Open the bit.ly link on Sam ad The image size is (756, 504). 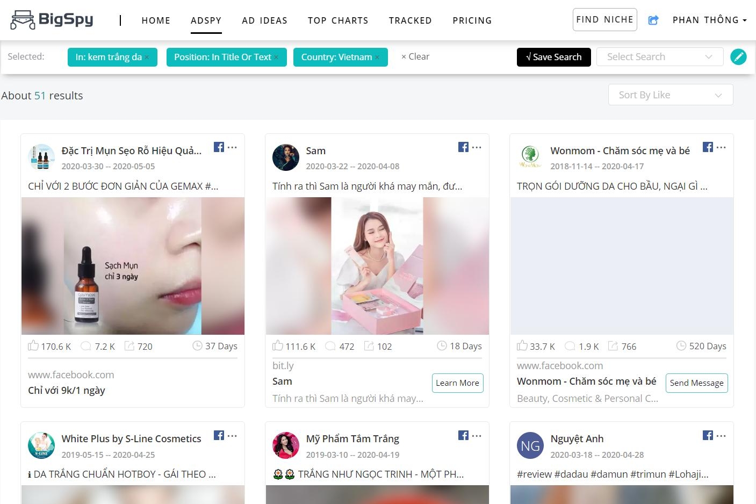[x=283, y=366]
